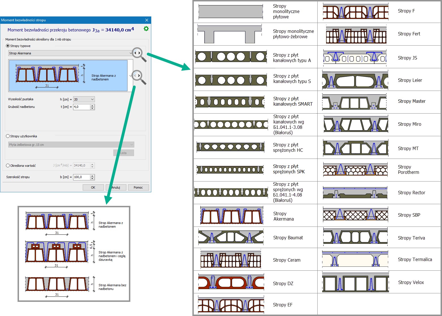Click the Szerokość stropu width input field
Viewport: 442px width, 316px height.
coord(82,177)
